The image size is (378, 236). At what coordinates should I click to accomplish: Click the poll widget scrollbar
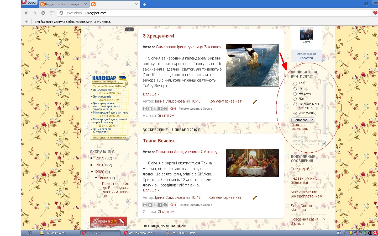tap(324, 109)
